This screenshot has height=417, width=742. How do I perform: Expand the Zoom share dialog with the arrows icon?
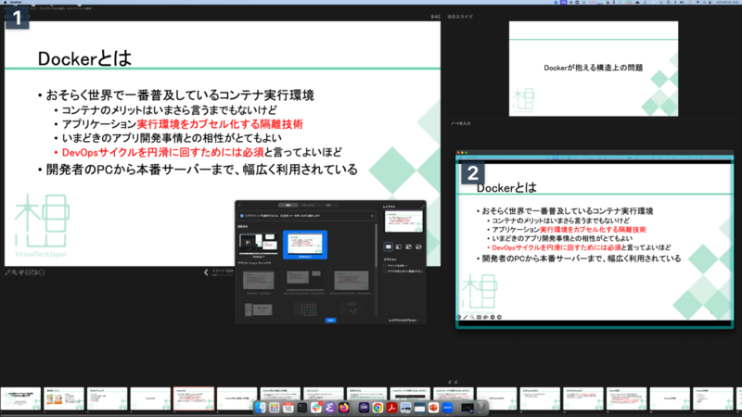423,206
